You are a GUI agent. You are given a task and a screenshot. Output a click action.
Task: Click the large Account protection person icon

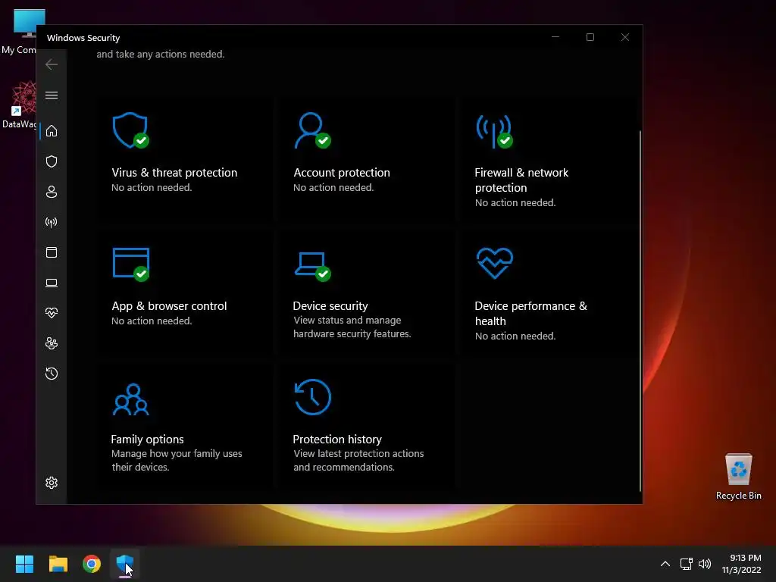click(313, 130)
